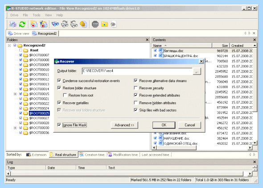Click the output folder browse button
This screenshot has width=263, height=188.
197,71
